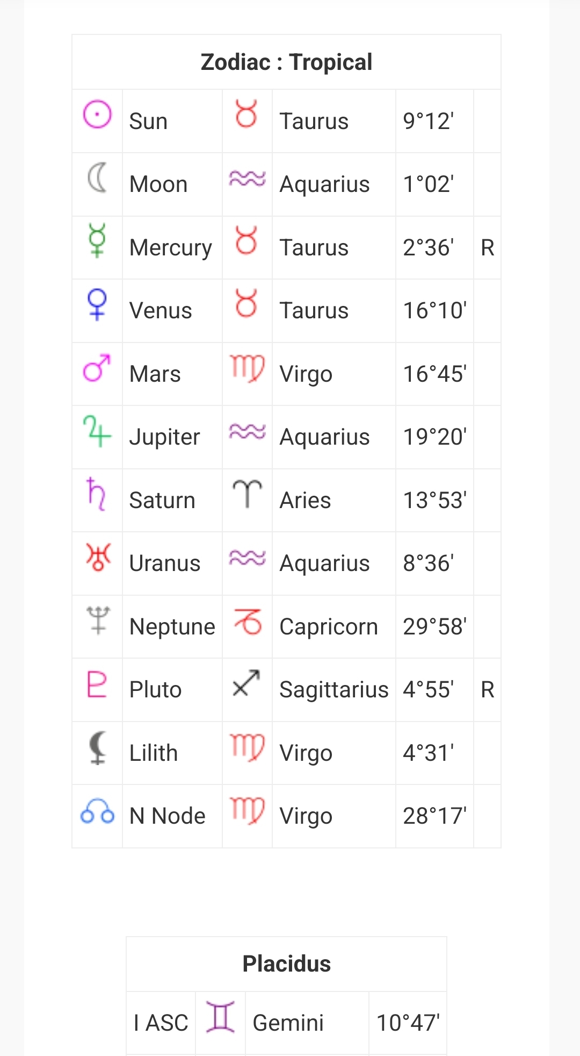The width and height of the screenshot is (580, 1056).
Task: Click the crescent Moon symbol icon
Action: 97,178
